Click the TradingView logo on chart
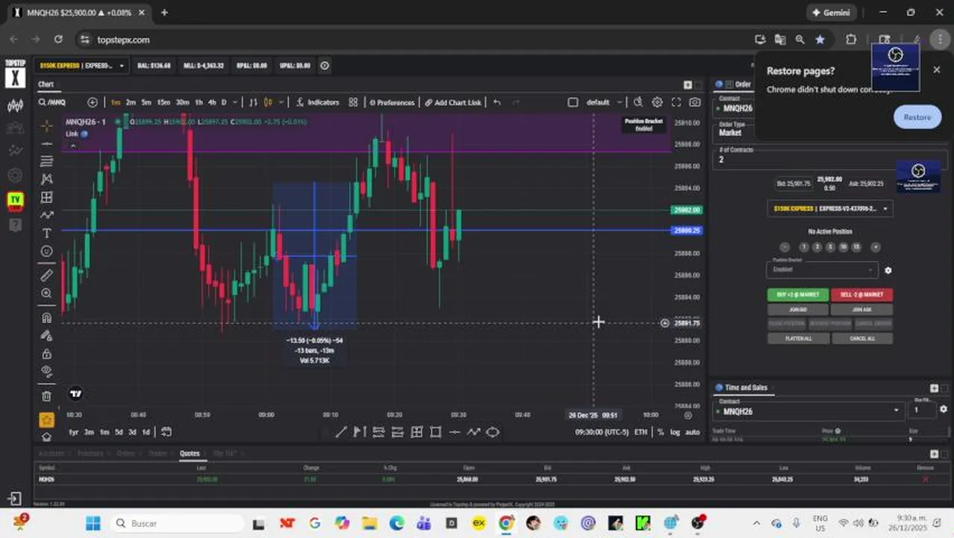The height and width of the screenshot is (538, 954). click(75, 394)
